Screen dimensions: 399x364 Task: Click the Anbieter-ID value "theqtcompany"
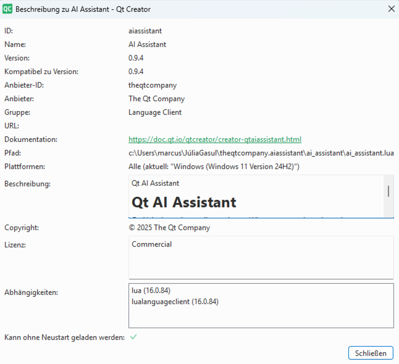point(153,85)
